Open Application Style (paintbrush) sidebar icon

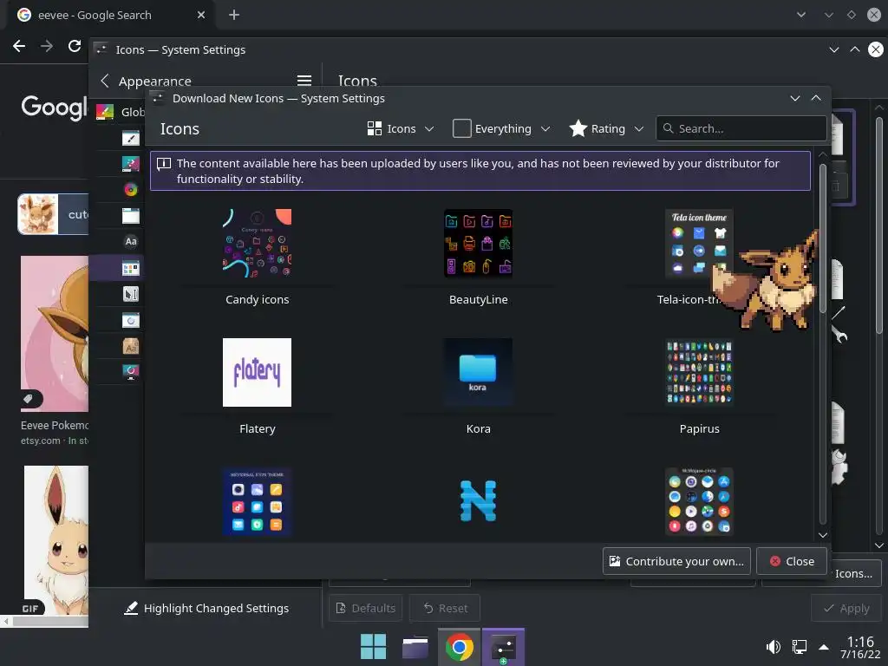(131, 138)
